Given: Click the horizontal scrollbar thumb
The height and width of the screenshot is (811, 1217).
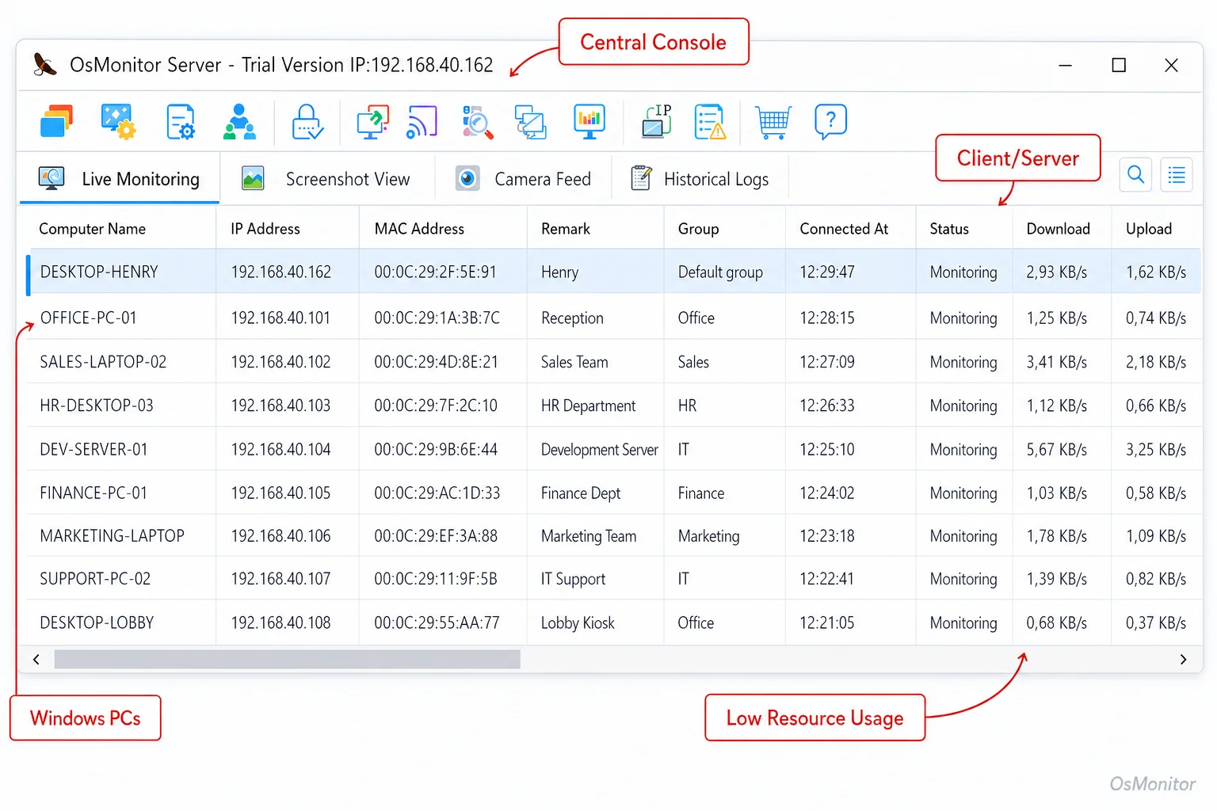Looking at the screenshot, I should (x=288, y=659).
